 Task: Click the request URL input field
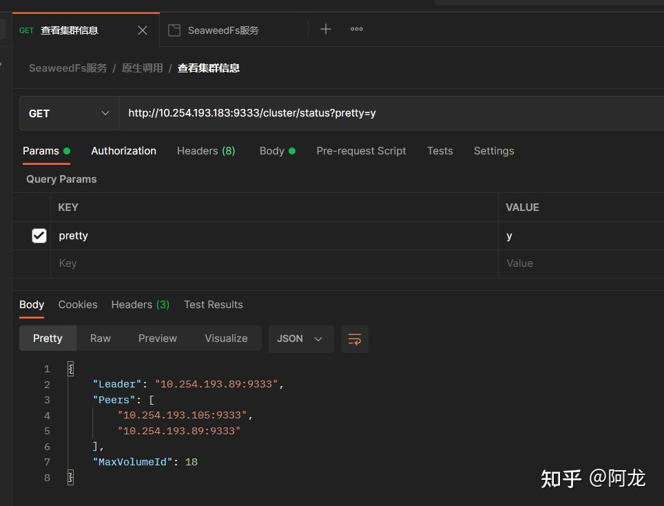point(276,112)
